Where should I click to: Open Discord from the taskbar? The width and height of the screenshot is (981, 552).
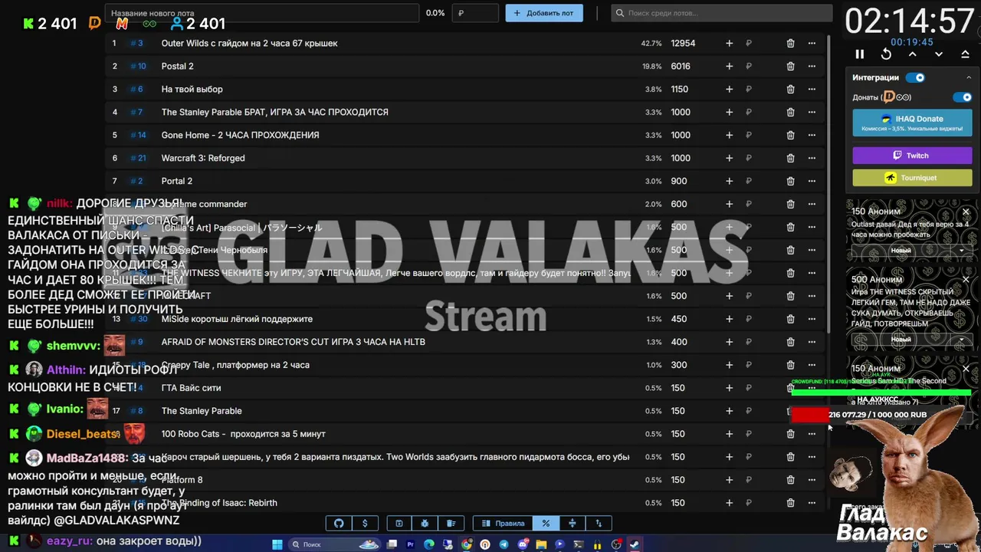523,544
